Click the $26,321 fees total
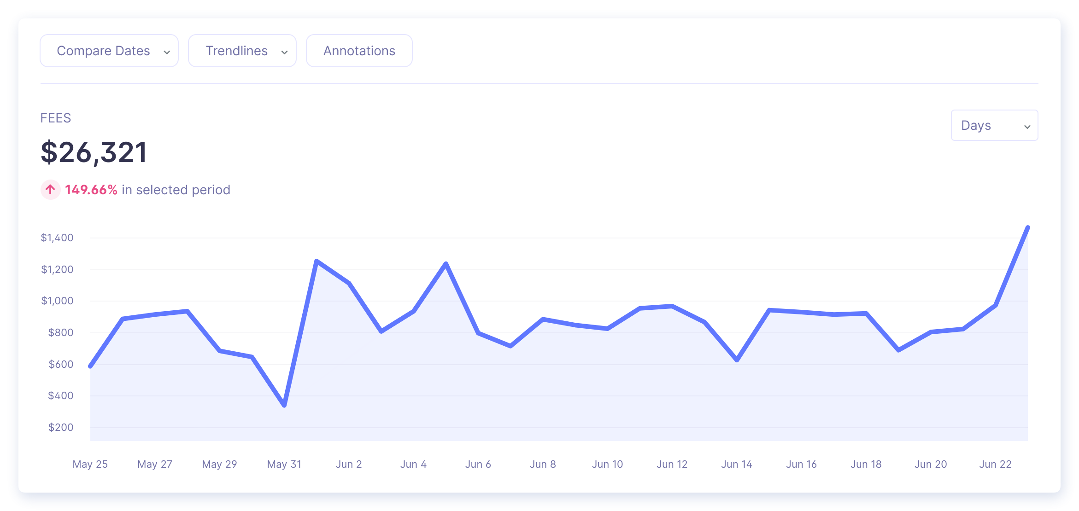 point(94,152)
